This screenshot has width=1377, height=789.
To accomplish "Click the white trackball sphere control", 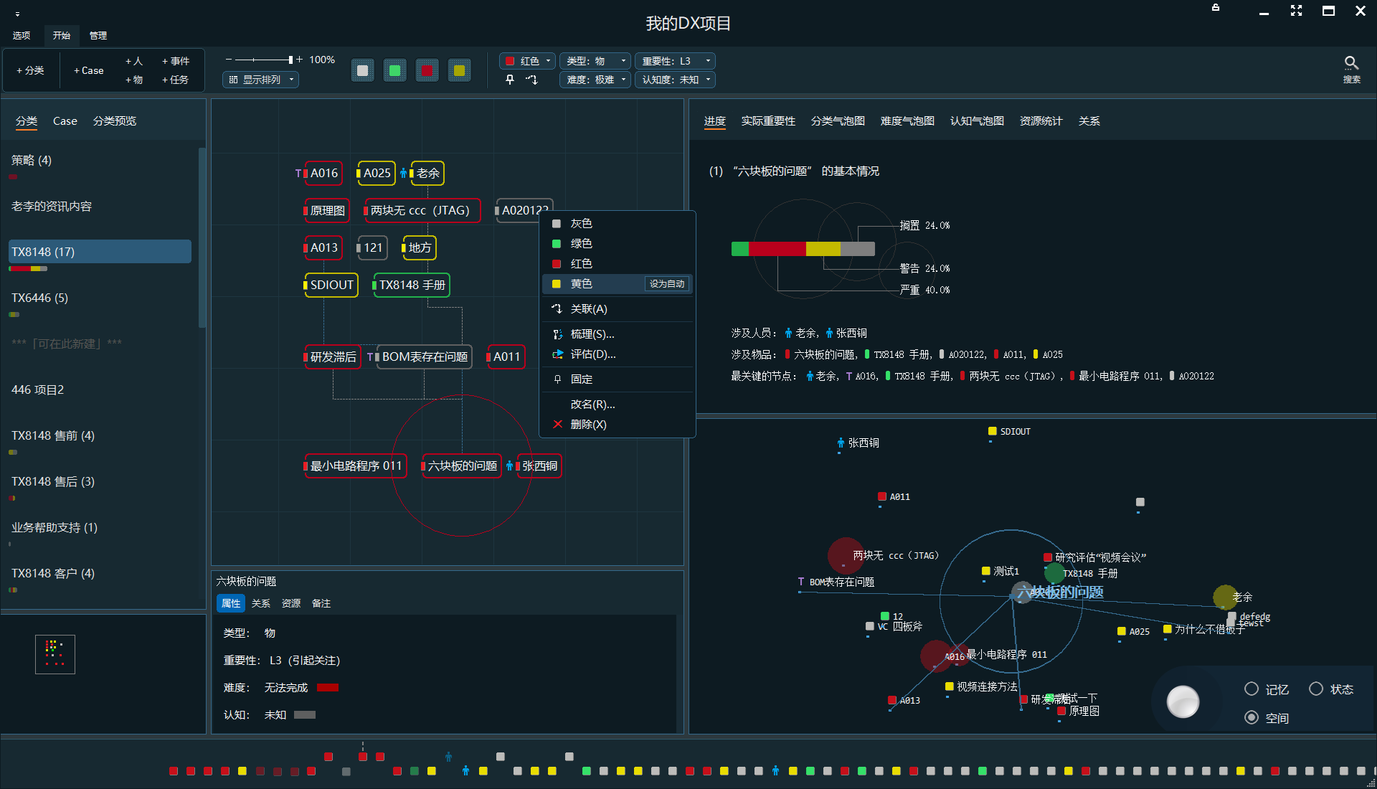I will pos(1183,701).
